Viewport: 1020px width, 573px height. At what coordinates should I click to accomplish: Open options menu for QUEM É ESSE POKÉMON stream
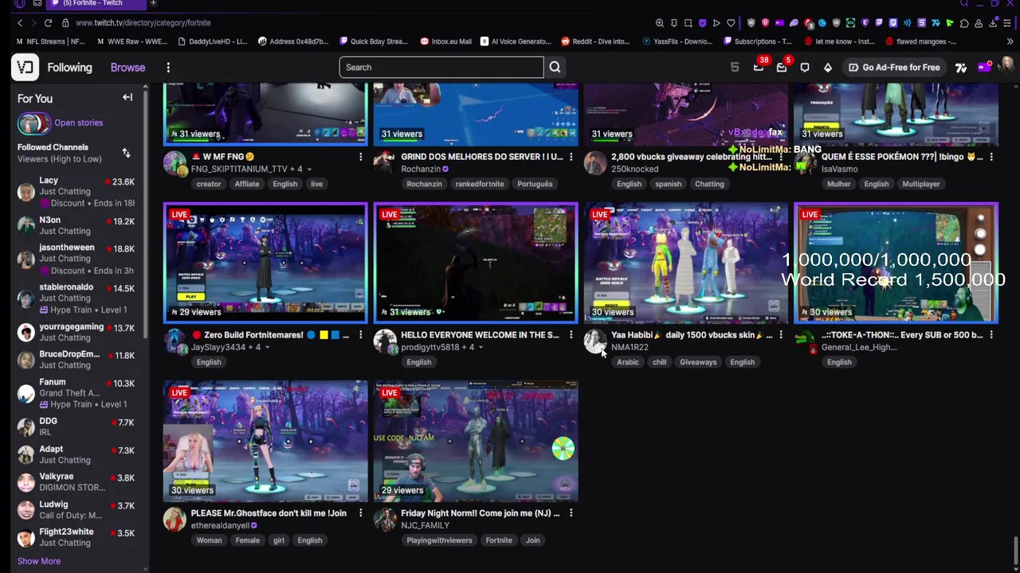[991, 158]
